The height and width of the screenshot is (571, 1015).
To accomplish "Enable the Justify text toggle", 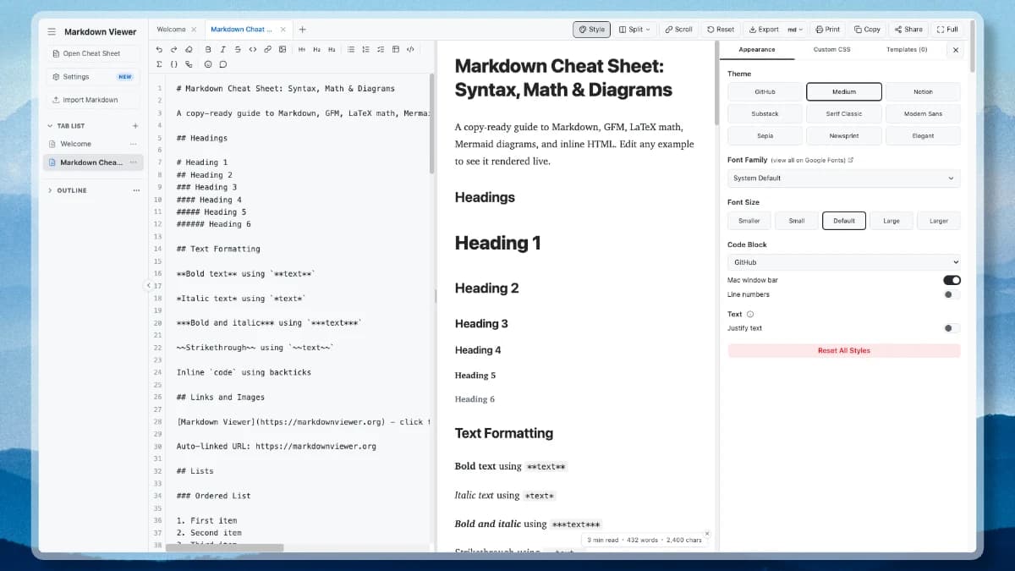I will coord(952,328).
